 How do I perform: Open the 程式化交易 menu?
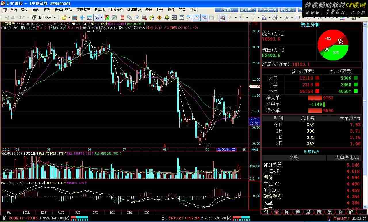(63, 10)
